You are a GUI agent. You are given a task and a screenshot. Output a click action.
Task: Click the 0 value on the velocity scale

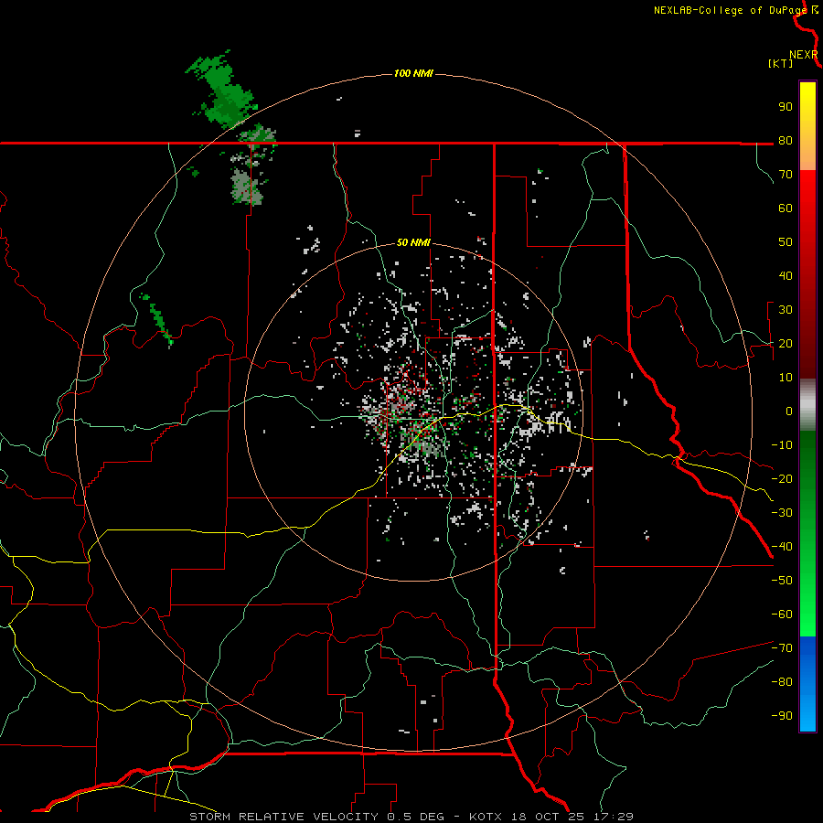click(x=789, y=411)
